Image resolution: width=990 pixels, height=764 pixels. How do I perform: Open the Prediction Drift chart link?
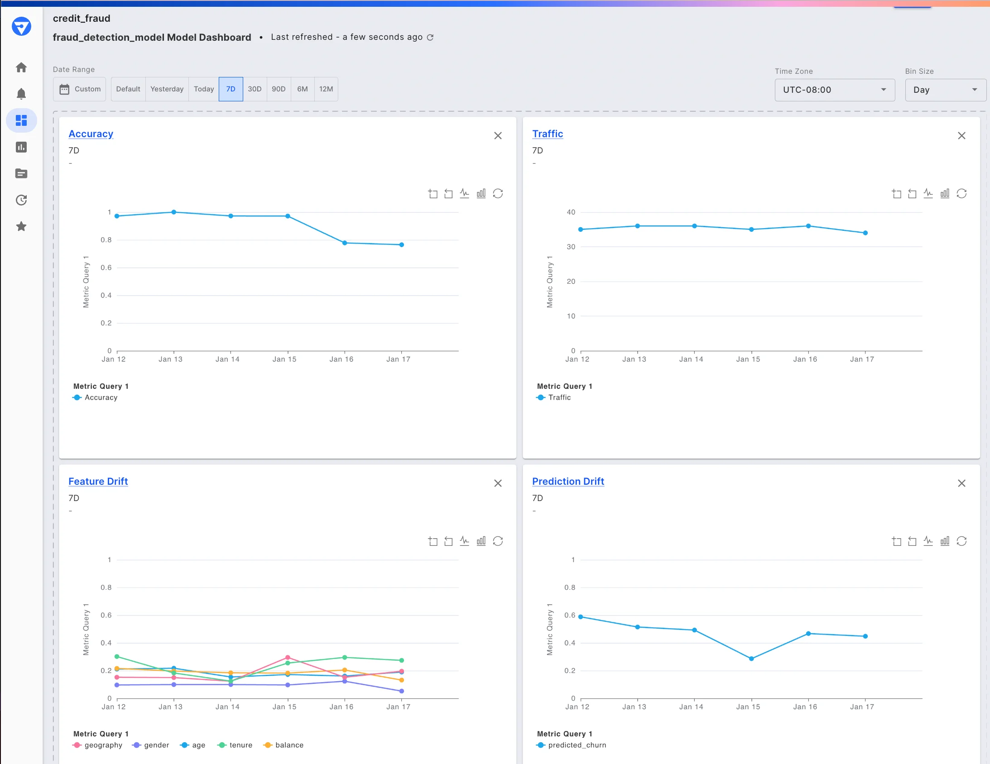[x=568, y=481]
